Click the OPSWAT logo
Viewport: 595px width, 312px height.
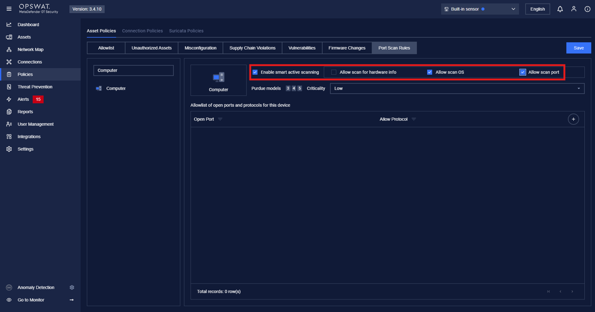pyautogui.click(x=39, y=9)
